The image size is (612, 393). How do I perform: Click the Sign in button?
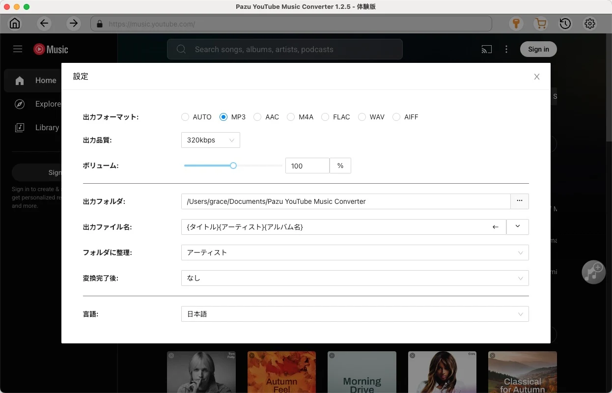538,49
